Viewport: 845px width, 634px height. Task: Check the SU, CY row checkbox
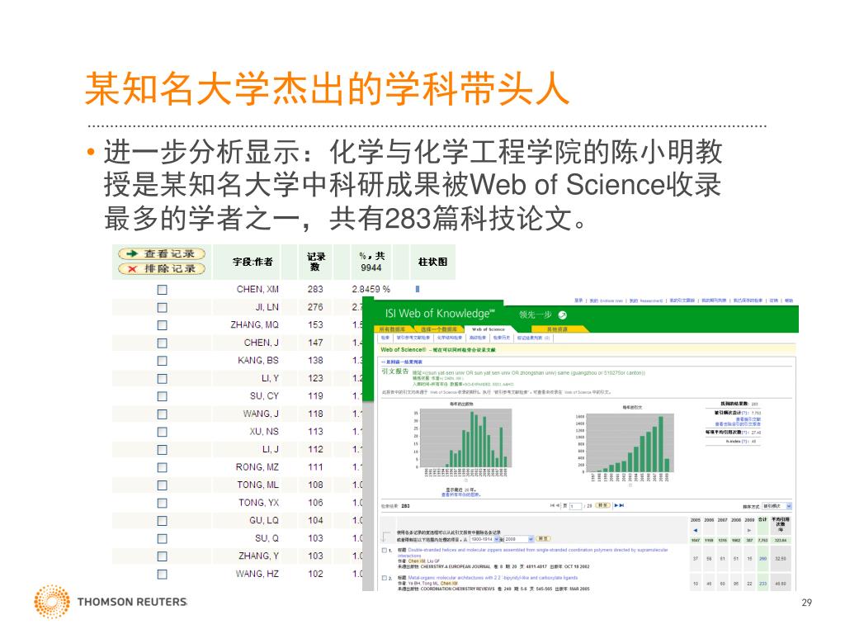[162, 396]
